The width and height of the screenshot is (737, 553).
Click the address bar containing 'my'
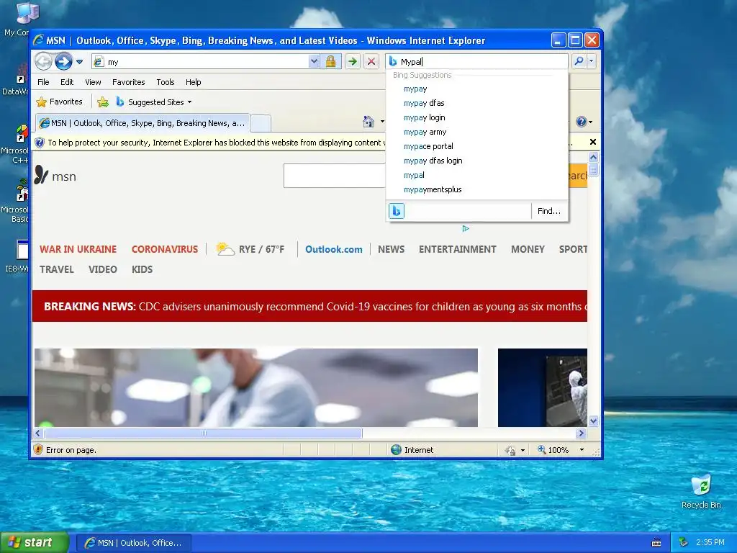[200, 62]
